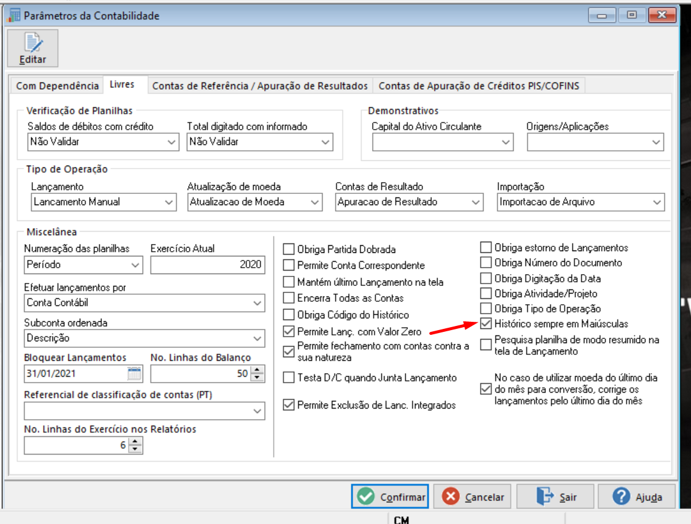Toggle Permite fechamento com contas contra natureza

coord(289,351)
